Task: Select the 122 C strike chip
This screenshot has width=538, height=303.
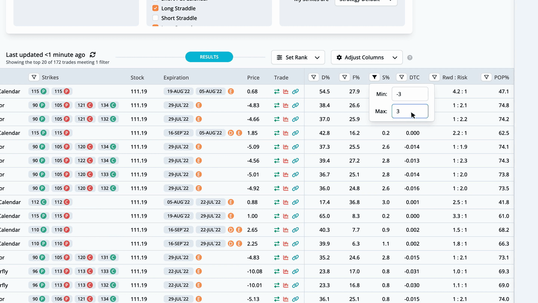Action: [x=84, y=160]
